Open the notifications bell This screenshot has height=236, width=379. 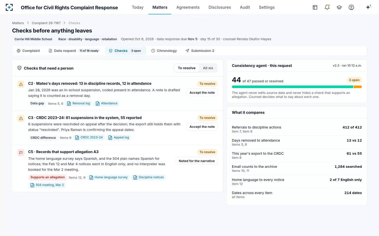[x=327, y=7]
